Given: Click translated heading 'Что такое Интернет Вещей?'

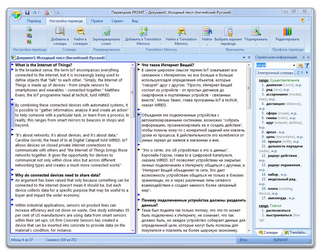Looking at the screenshot, I should coord(168,65).
